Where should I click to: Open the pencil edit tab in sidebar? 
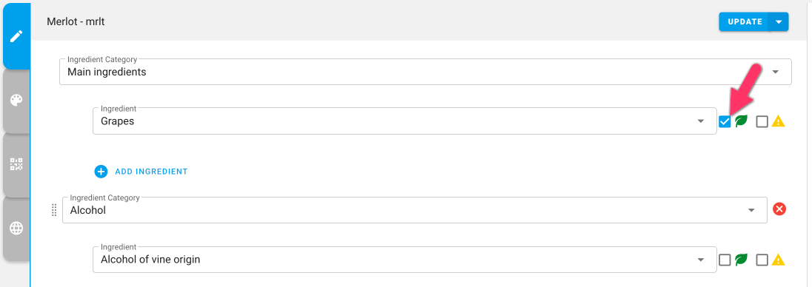(16, 36)
